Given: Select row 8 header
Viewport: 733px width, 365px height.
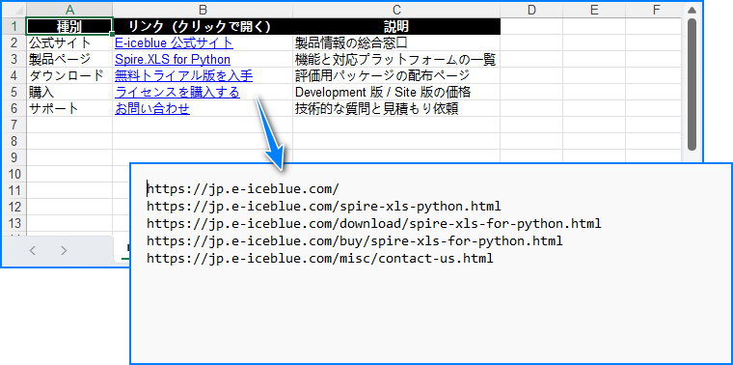Looking at the screenshot, I should pyautogui.click(x=14, y=141).
